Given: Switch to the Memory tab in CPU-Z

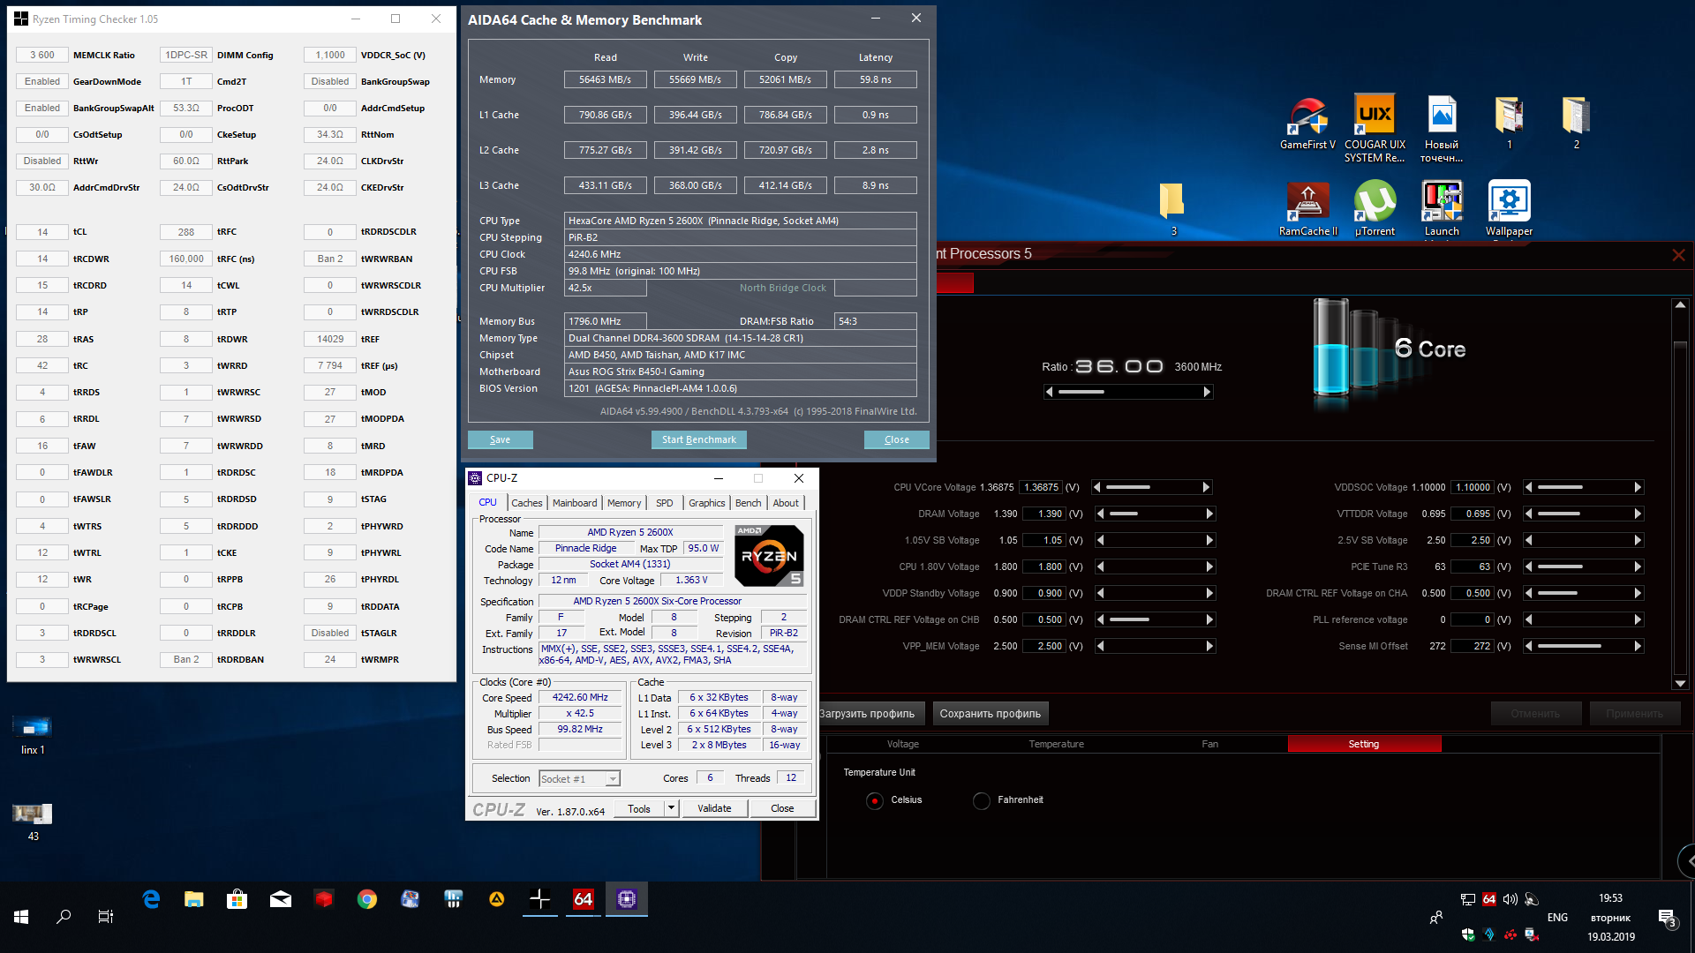Looking at the screenshot, I should (x=624, y=503).
